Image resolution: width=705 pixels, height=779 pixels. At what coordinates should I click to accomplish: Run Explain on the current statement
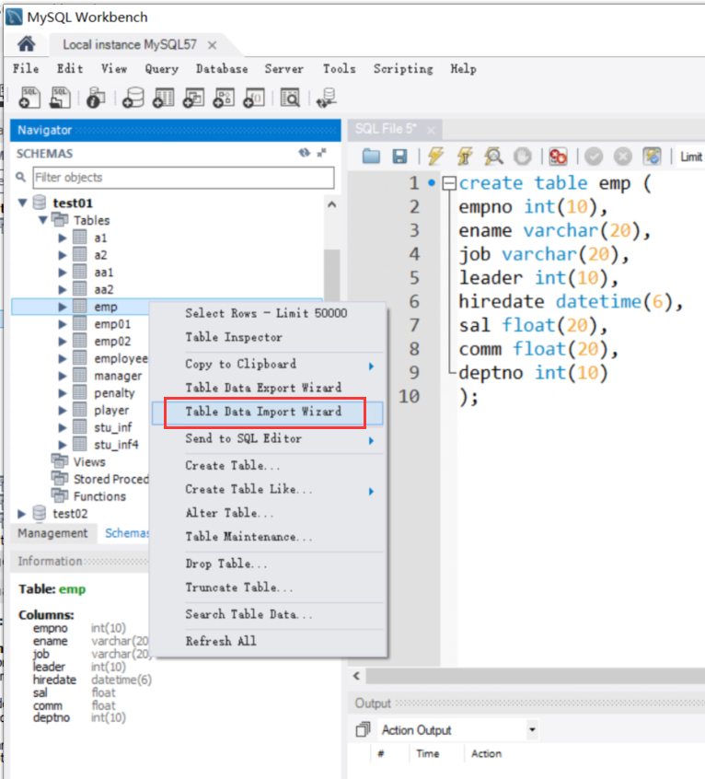coord(493,157)
